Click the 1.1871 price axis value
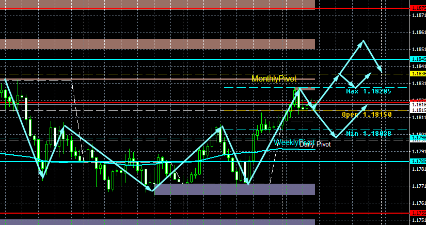Screen dimensions: 426x225 (419, 15)
